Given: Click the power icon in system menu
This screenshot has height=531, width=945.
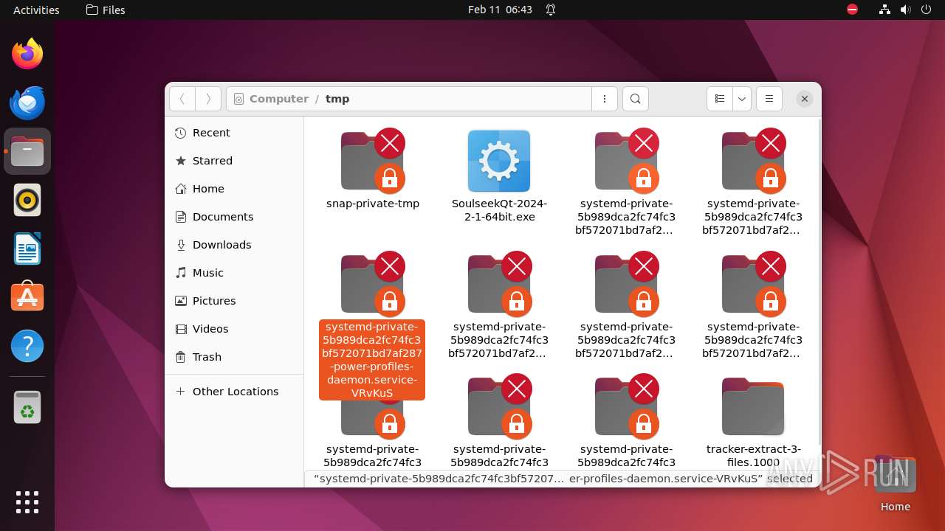Looking at the screenshot, I should [926, 10].
